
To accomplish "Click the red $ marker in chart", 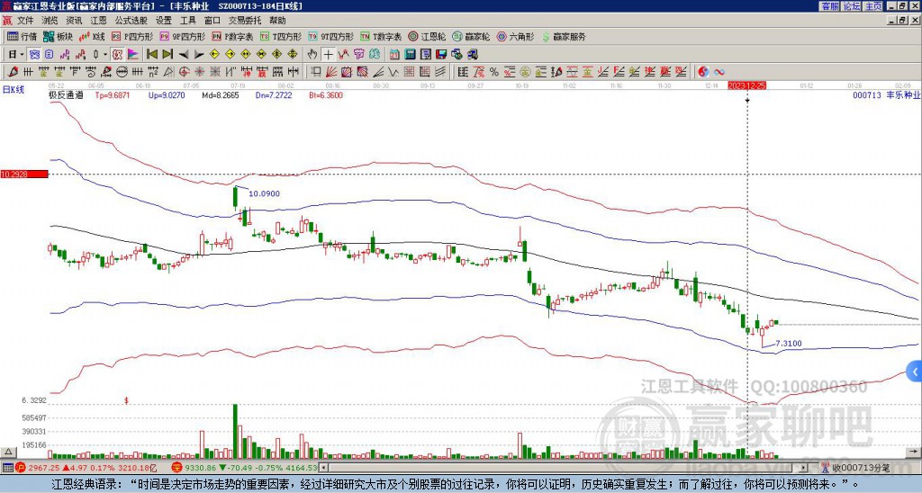I will coord(126,400).
